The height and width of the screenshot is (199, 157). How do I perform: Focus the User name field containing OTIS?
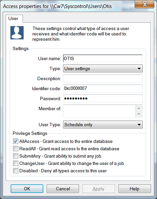pyautogui.click(x=103, y=58)
